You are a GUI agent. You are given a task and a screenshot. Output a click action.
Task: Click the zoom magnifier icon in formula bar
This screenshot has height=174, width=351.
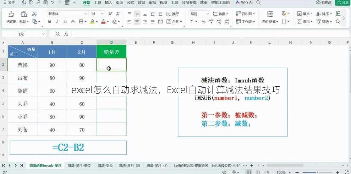click(58, 34)
